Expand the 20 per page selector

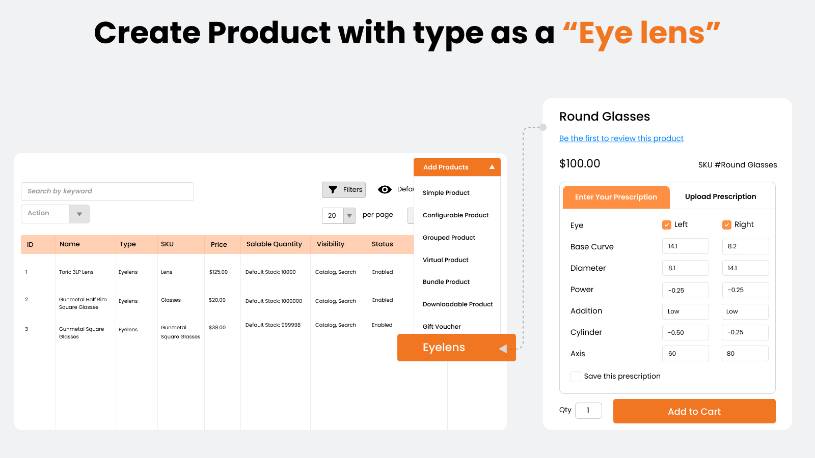(349, 216)
